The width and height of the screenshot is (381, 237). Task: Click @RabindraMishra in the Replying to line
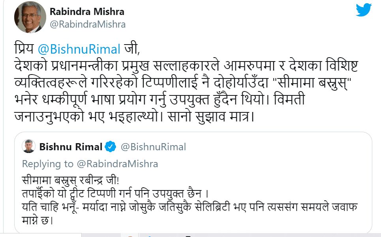[x=117, y=164]
